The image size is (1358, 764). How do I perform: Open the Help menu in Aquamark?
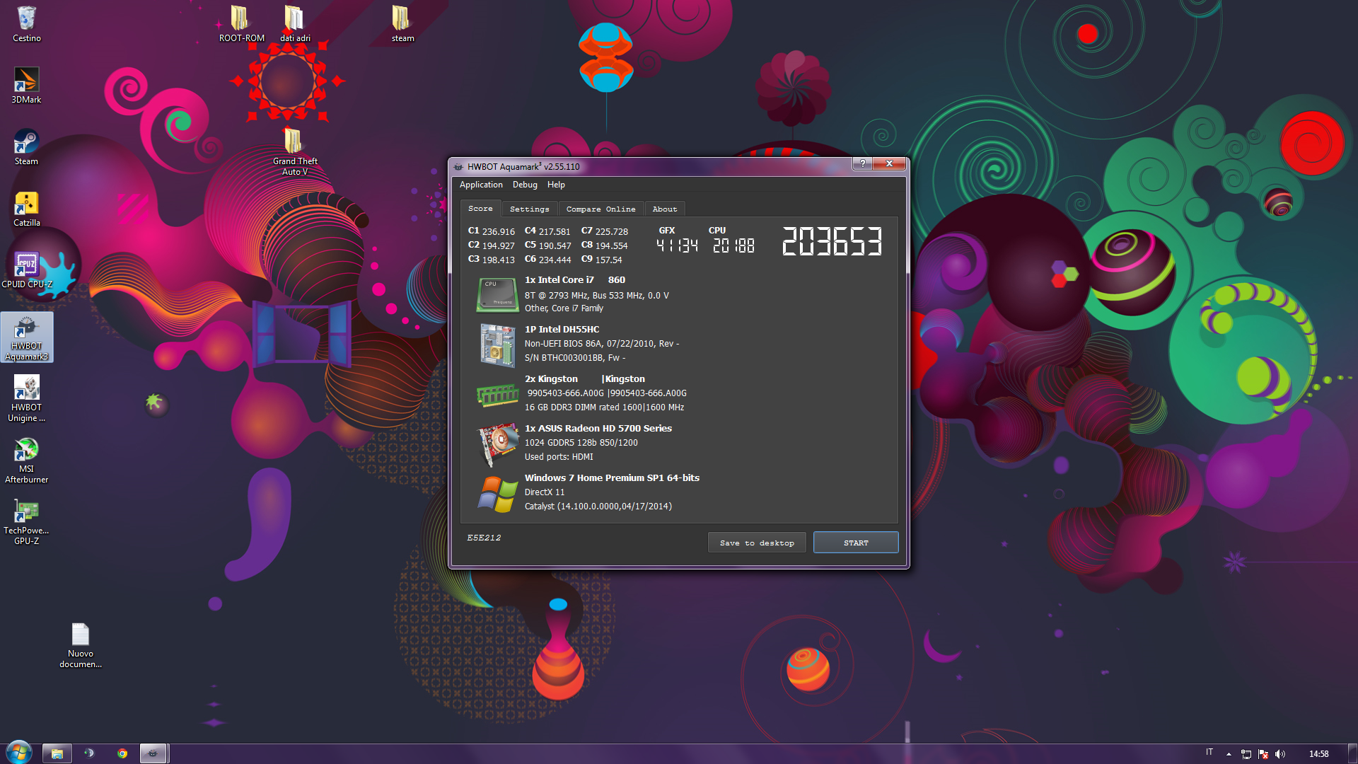(x=556, y=185)
